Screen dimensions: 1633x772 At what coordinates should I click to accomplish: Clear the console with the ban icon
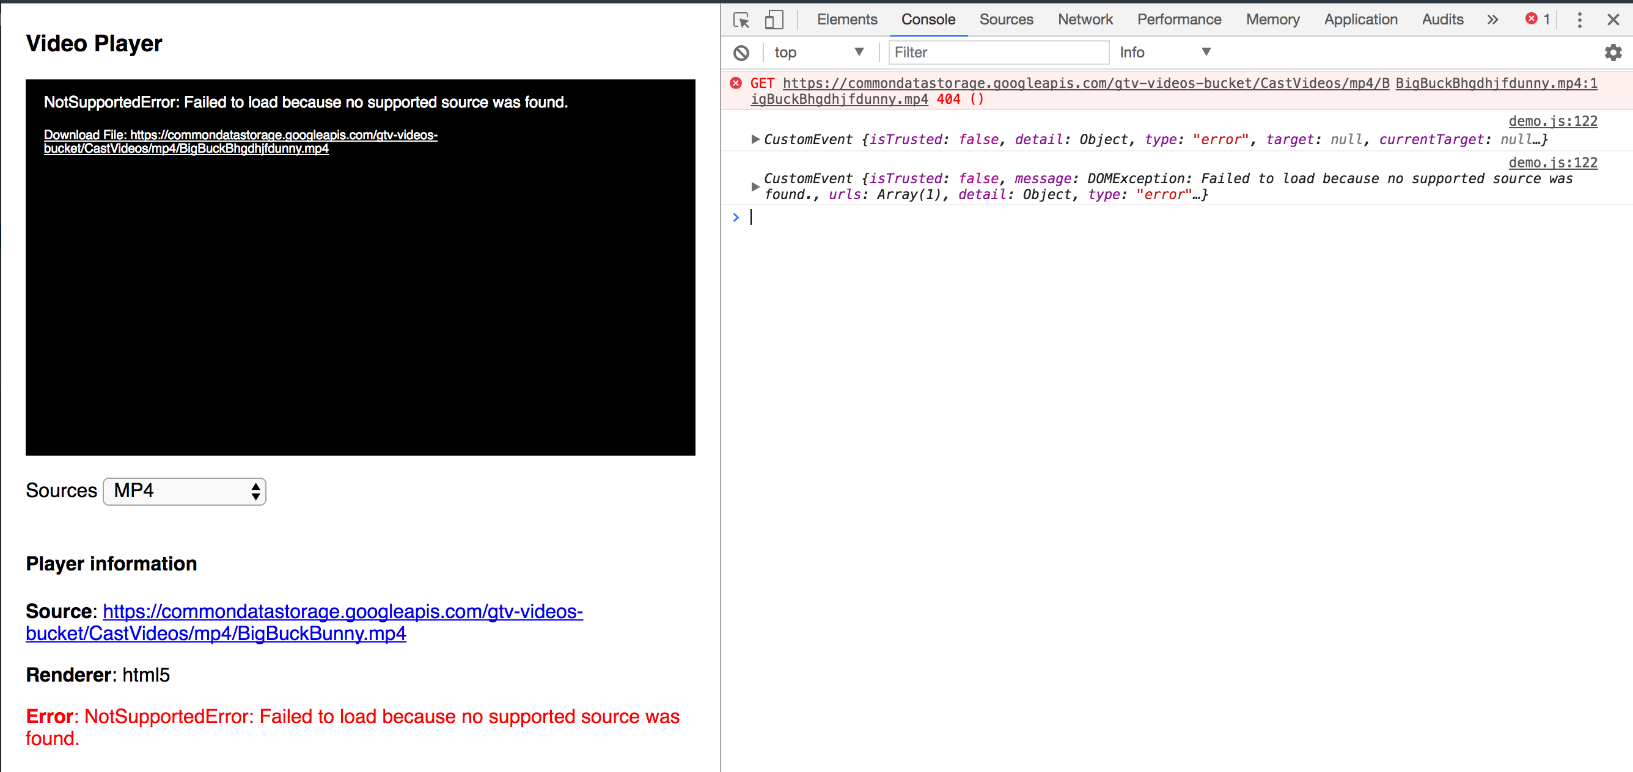742,53
